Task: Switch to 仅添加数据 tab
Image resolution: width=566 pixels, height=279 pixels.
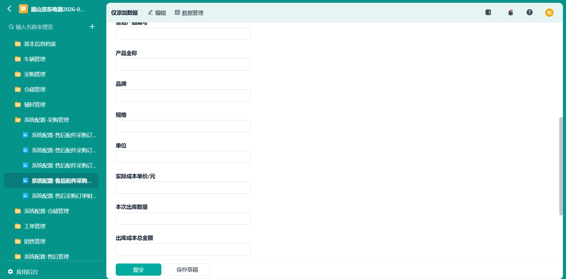Action: coord(124,12)
